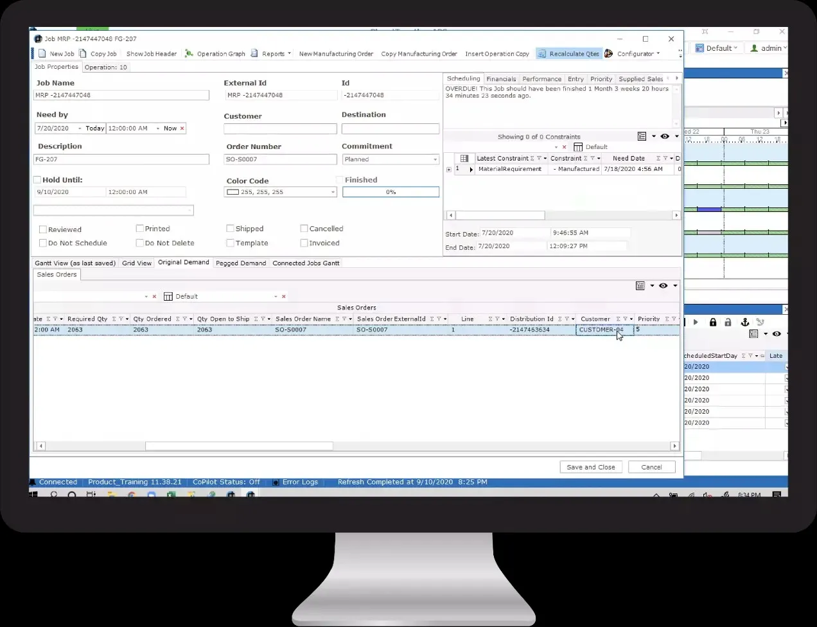Open the Financials tab

(x=501, y=79)
